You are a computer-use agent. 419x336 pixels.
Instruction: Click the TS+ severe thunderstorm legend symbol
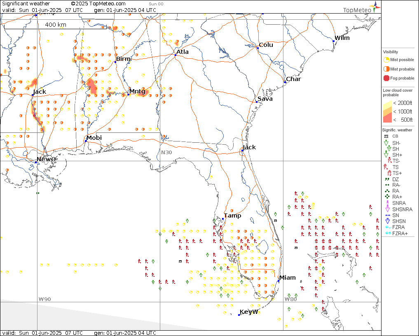389,173
